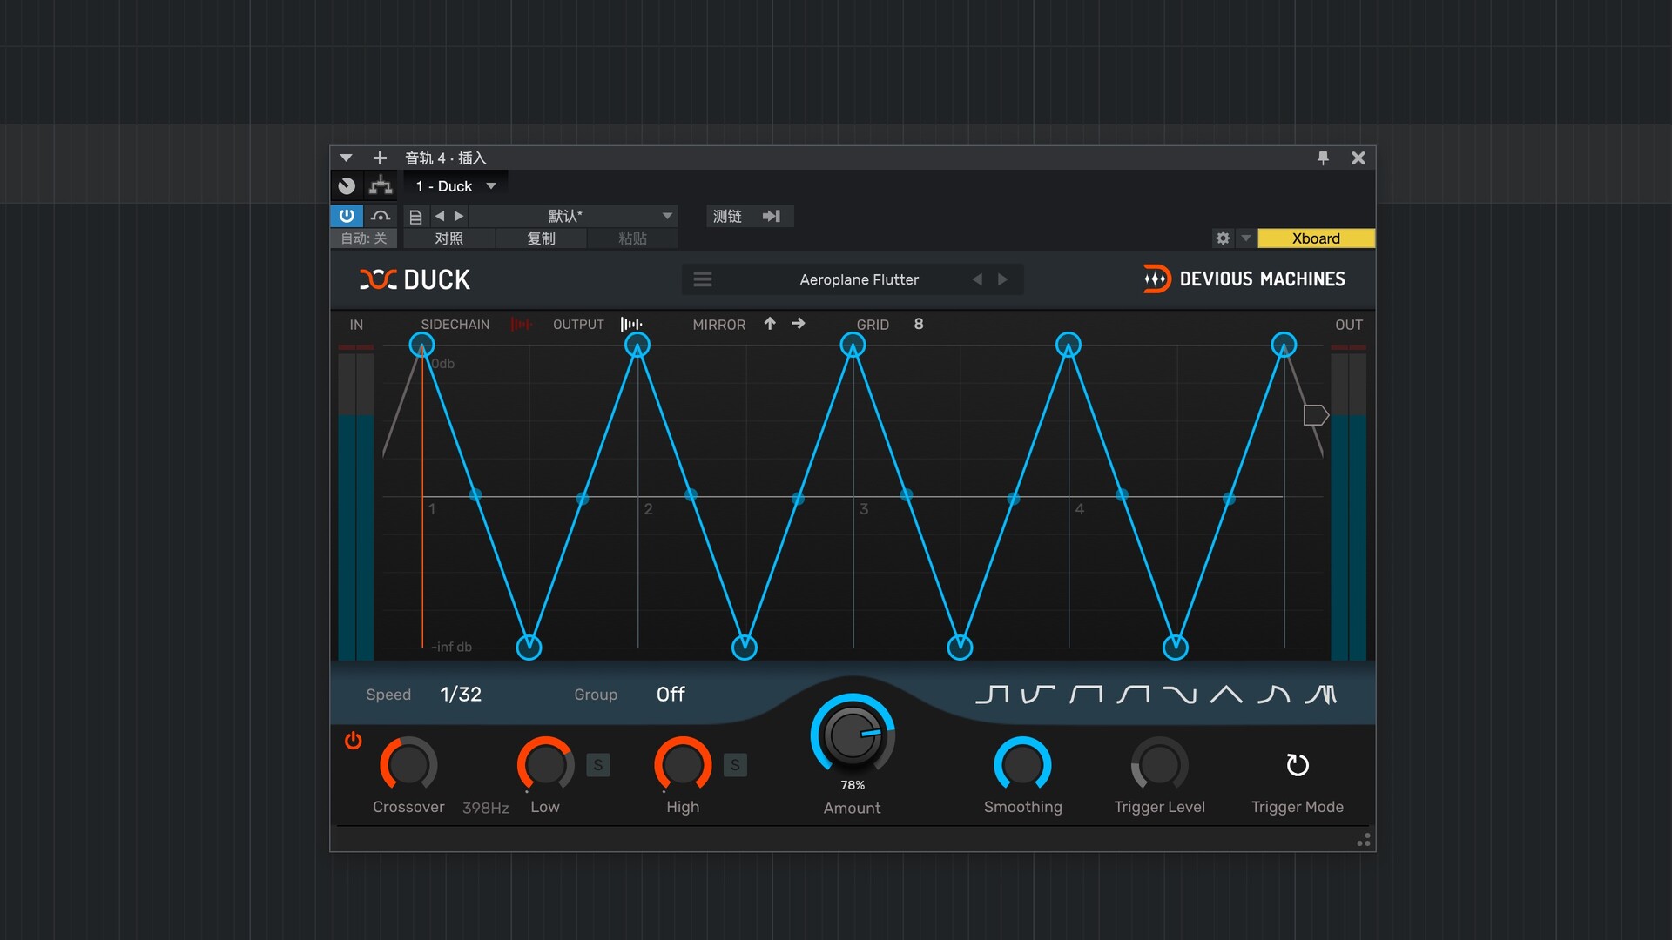The width and height of the screenshot is (1672, 940).
Task: Close the Duck plugin window
Action: pyautogui.click(x=1358, y=158)
